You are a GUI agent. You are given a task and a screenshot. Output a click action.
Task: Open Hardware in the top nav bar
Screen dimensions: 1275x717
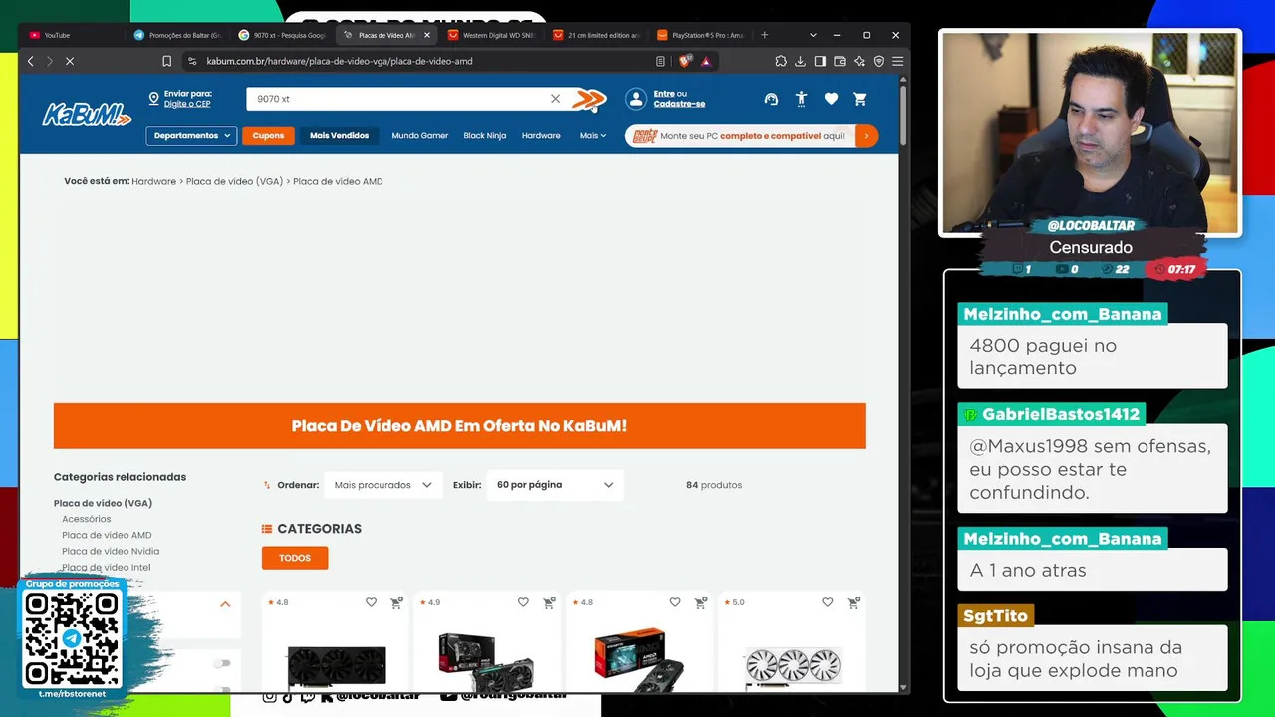click(541, 136)
